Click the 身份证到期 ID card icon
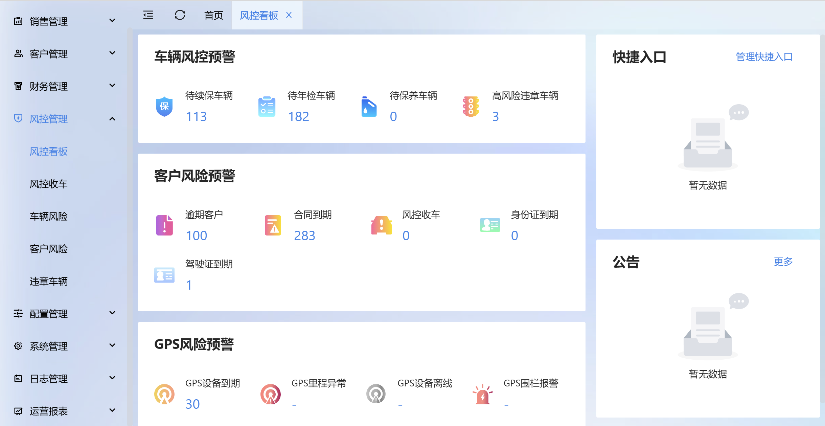Image resolution: width=825 pixels, height=426 pixels. click(x=490, y=225)
